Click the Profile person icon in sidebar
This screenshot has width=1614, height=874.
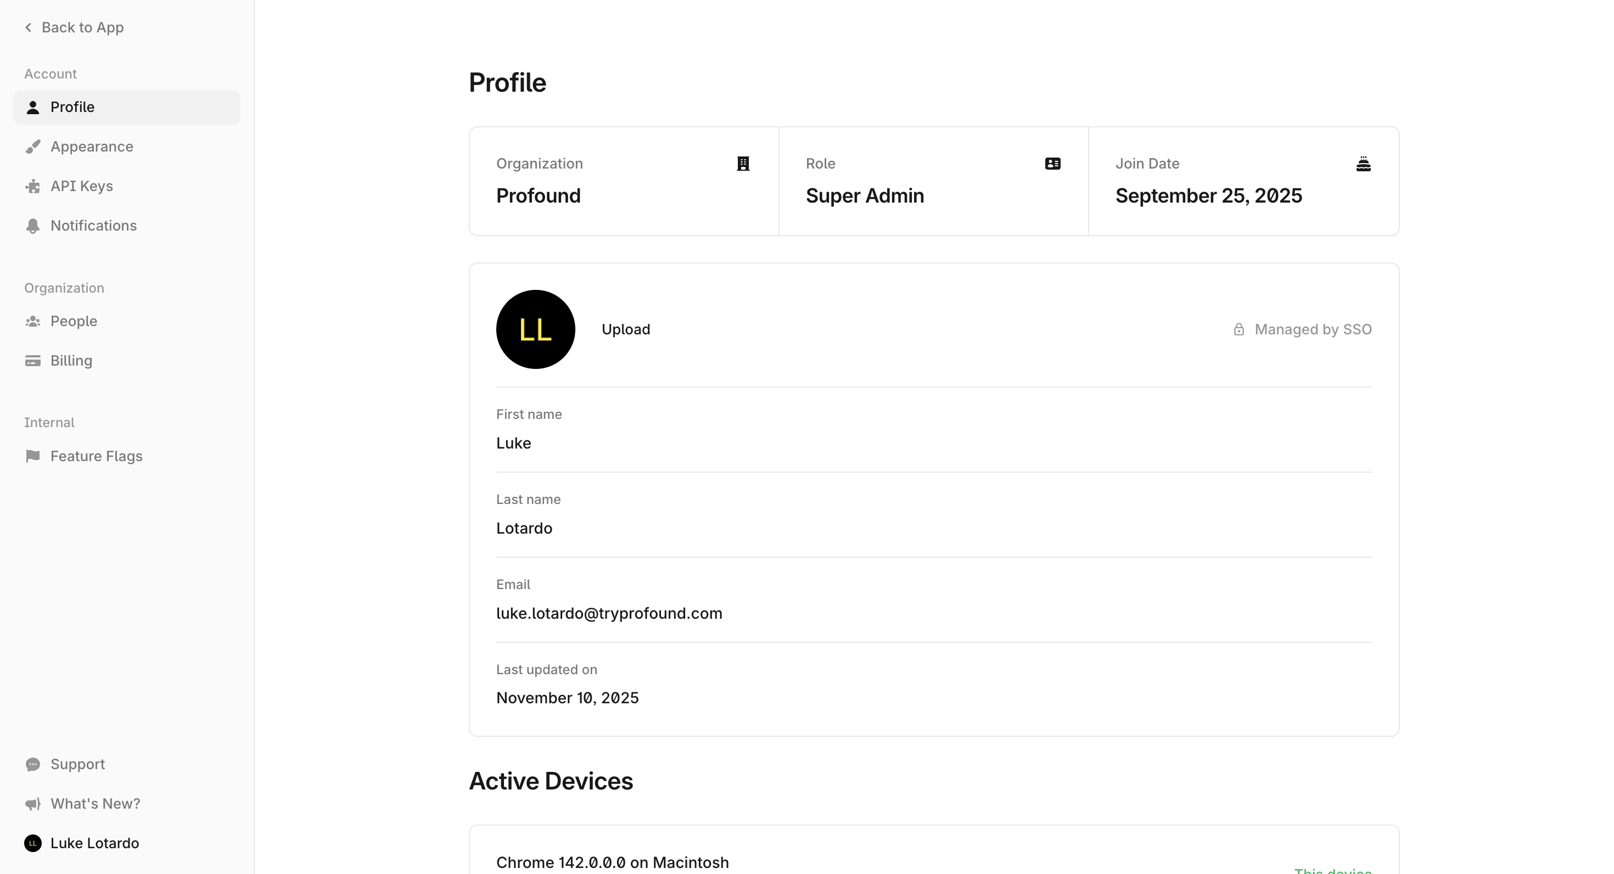click(32, 108)
